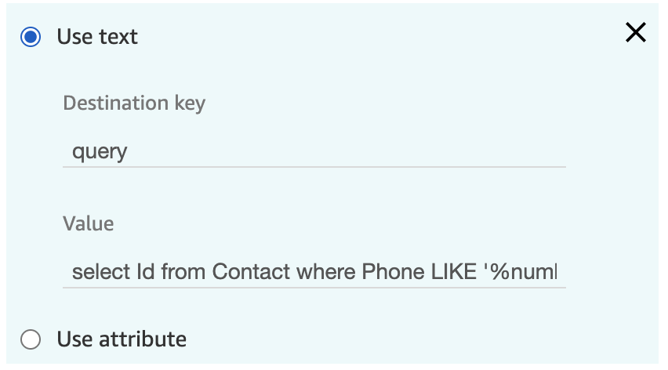
Task: Switch the parameter to attribute mode
Action: (31, 339)
